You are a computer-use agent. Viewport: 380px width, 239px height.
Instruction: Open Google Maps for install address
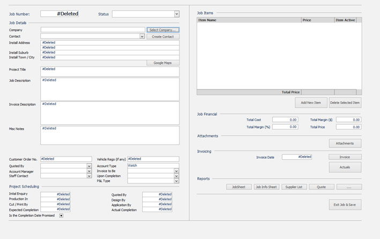tap(163, 63)
